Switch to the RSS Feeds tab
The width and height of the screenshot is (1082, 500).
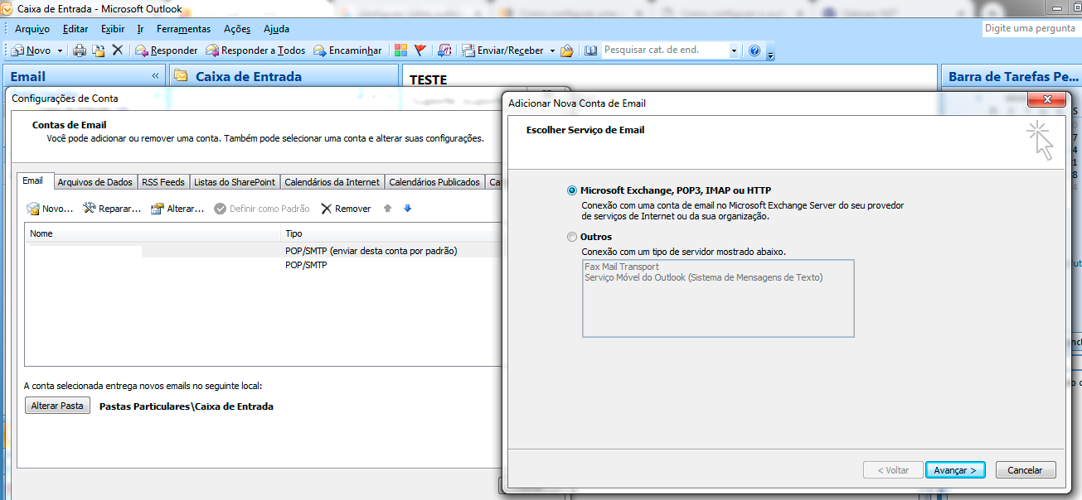[x=163, y=182]
